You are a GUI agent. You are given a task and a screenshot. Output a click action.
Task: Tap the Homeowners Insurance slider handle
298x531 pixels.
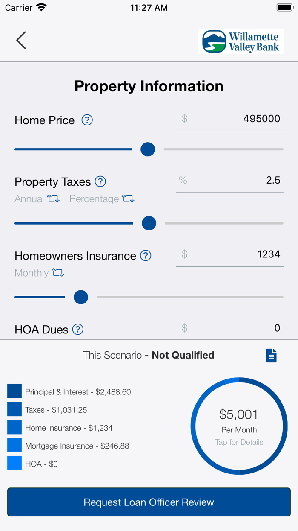81,297
